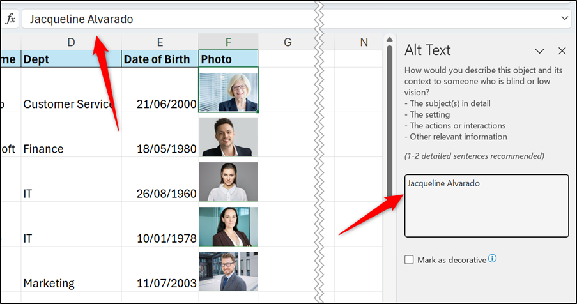Select column F header
577x304 pixels.
coord(228,42)
